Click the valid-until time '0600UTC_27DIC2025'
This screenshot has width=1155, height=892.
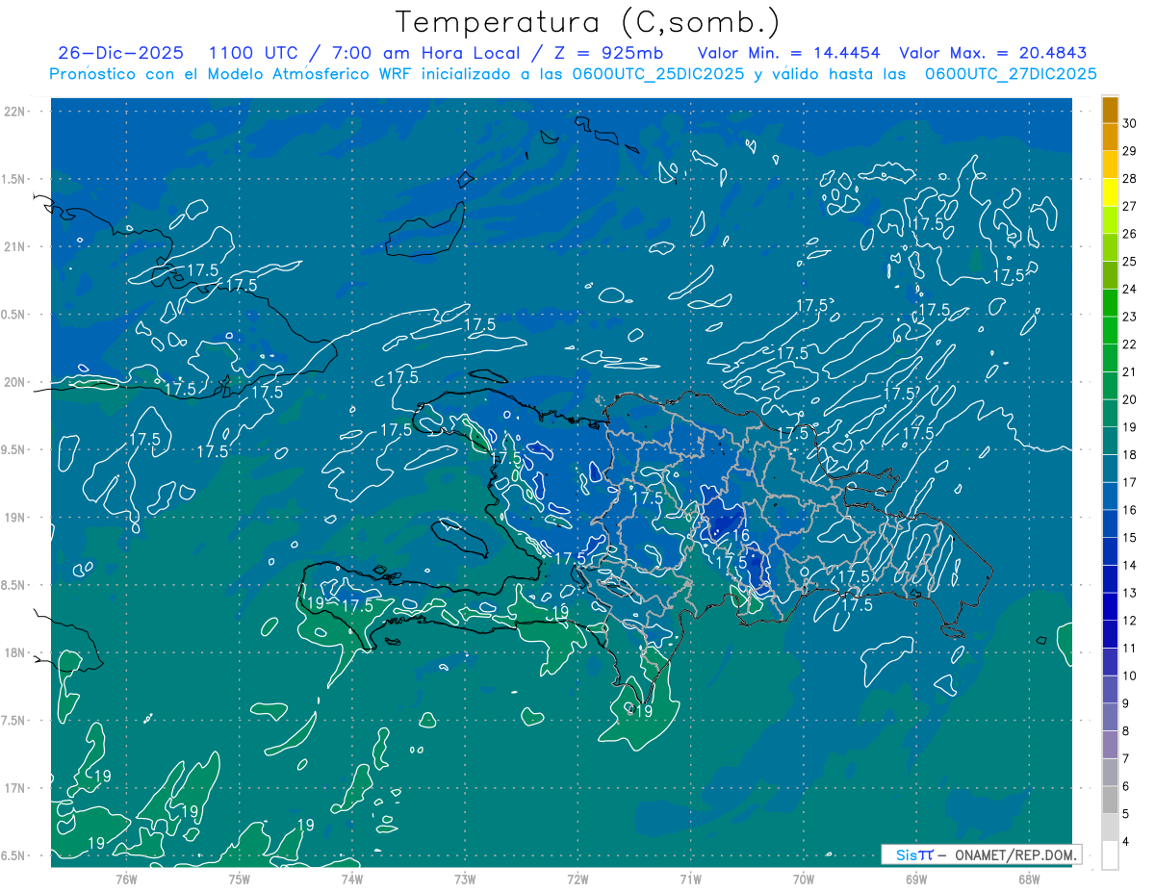pos(1011,73)
